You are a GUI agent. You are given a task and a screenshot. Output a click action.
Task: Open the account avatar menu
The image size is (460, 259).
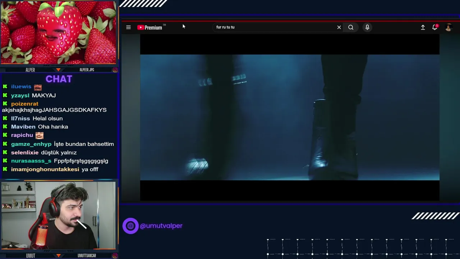[x=448, y=27]
